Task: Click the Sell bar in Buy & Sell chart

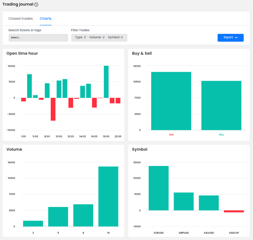Action: (x=171, y=101)
